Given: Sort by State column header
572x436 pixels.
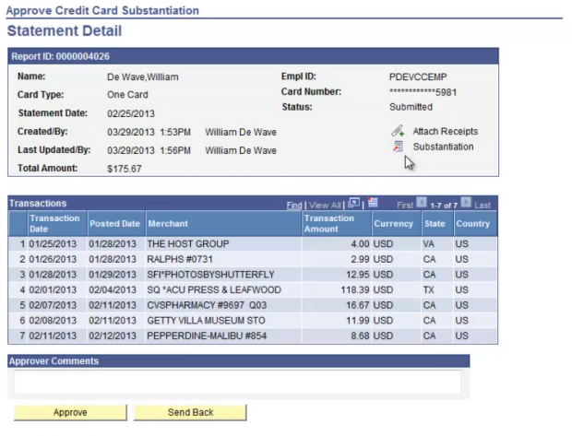Looking at the screenshot, I should 435,224.
